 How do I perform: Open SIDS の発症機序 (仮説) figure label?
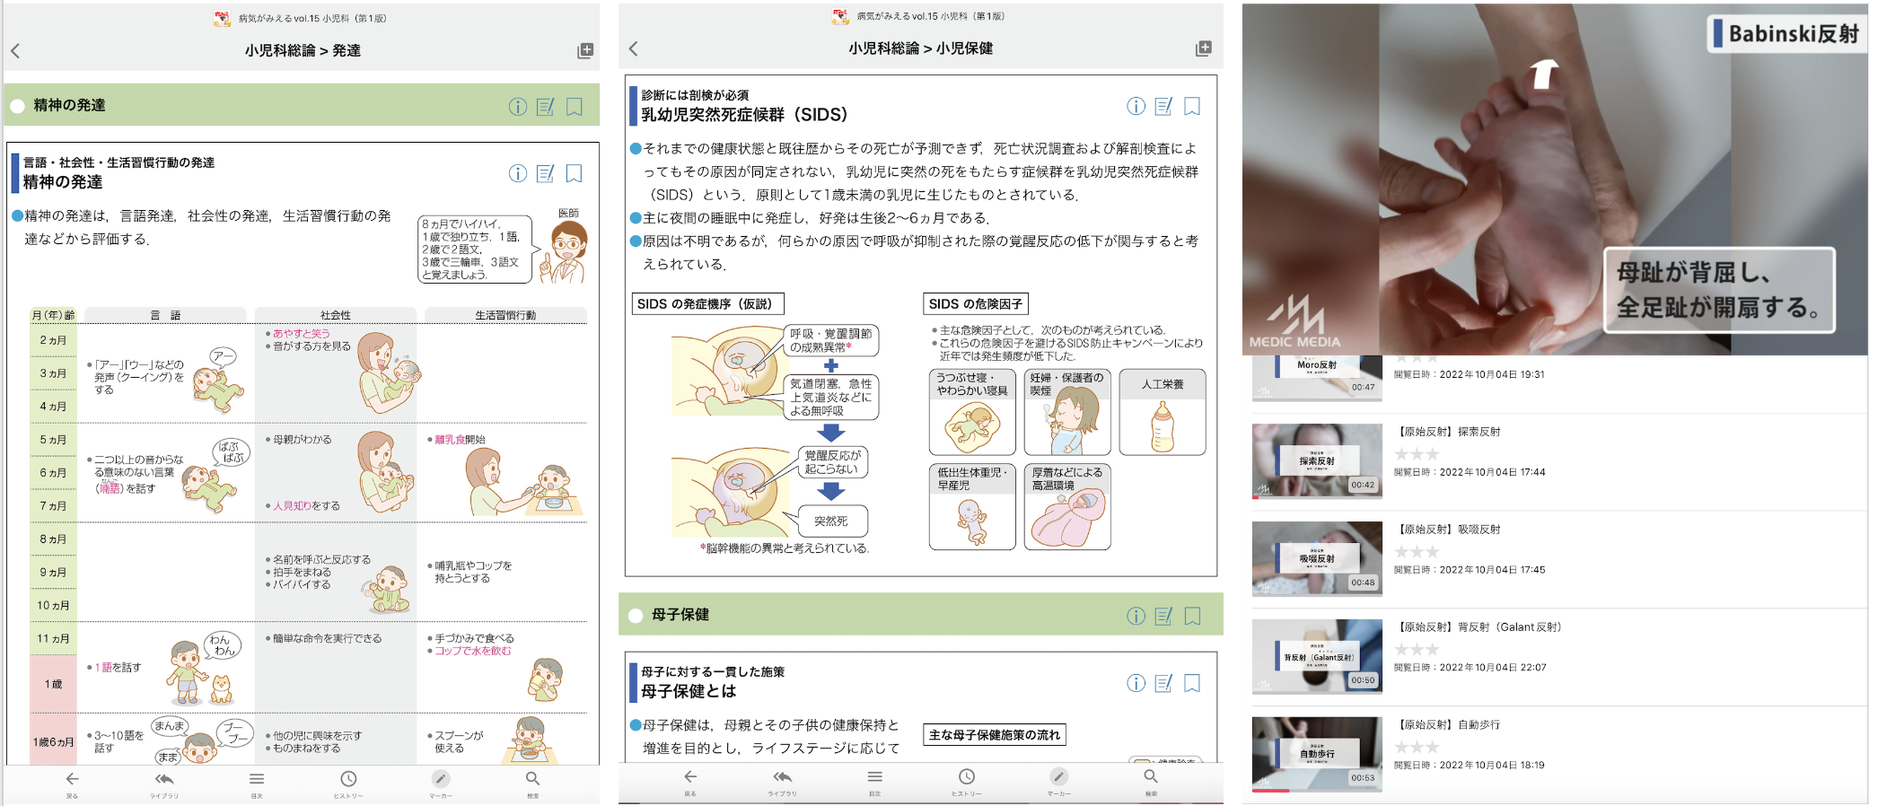(708, 304)
